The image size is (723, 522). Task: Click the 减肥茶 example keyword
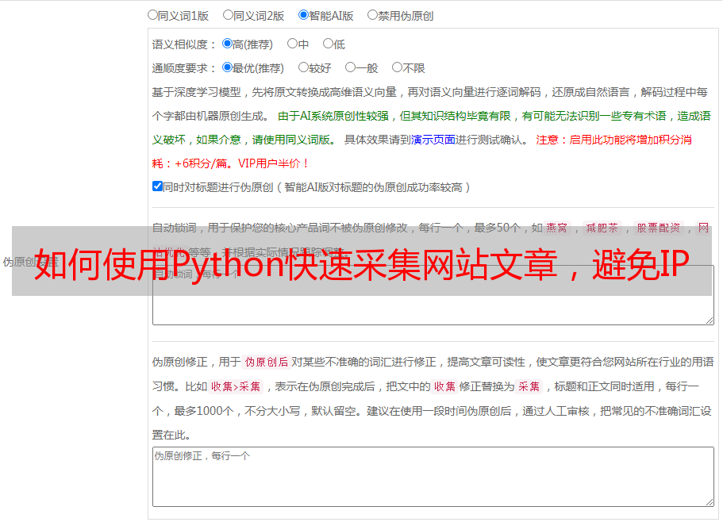(x=602, y=228)
